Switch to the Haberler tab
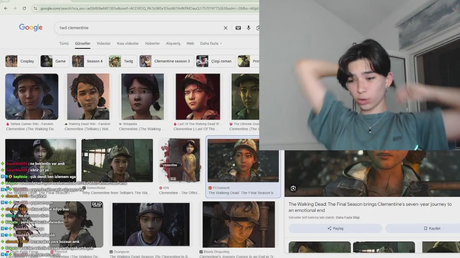460x258 pixels. [x=152, y=43]
